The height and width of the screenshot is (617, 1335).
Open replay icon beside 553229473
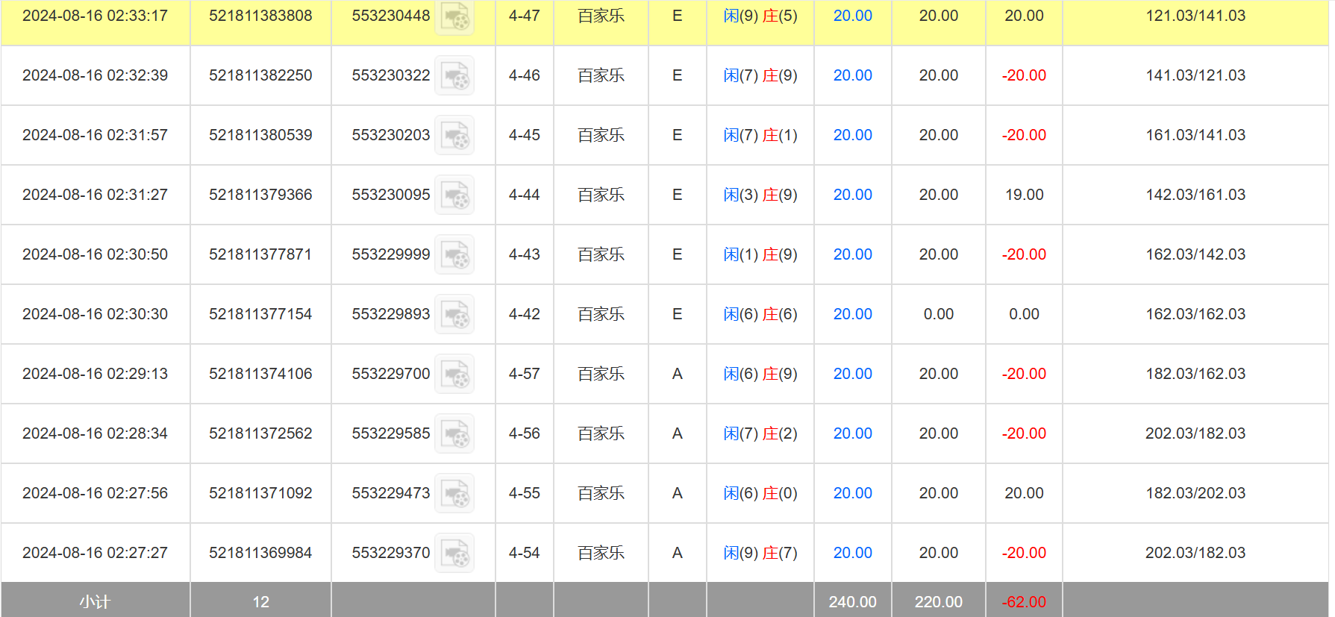pyautogui.click(x=454, y=493)
